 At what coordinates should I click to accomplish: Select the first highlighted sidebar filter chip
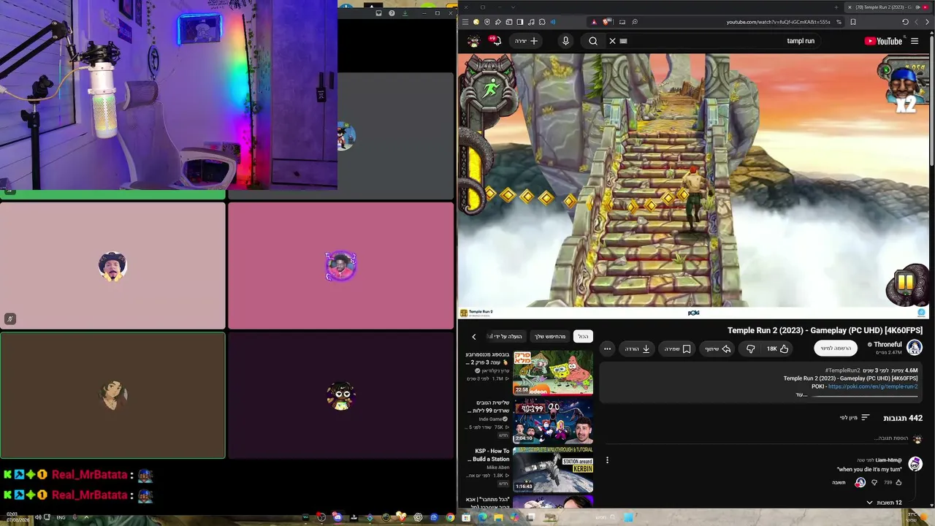click(x=583, y=337)
